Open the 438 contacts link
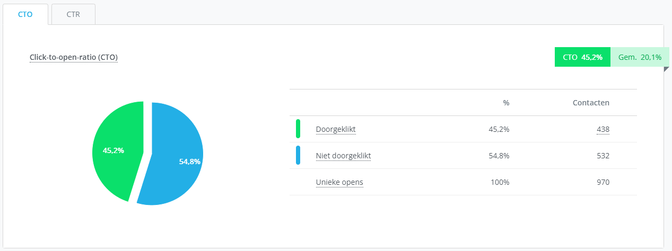 point(603,129)
